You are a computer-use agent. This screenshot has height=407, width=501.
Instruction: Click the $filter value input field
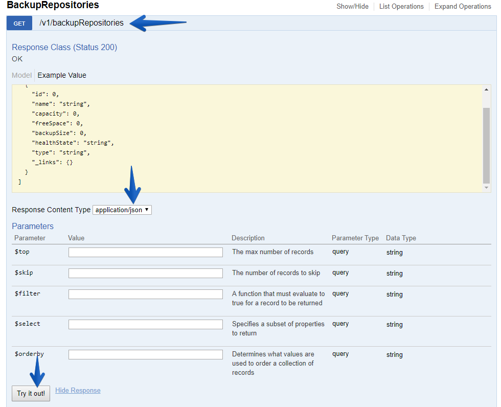click(145, 294)
